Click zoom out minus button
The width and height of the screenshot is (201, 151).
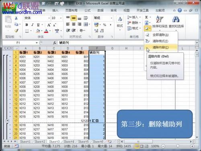163,146
